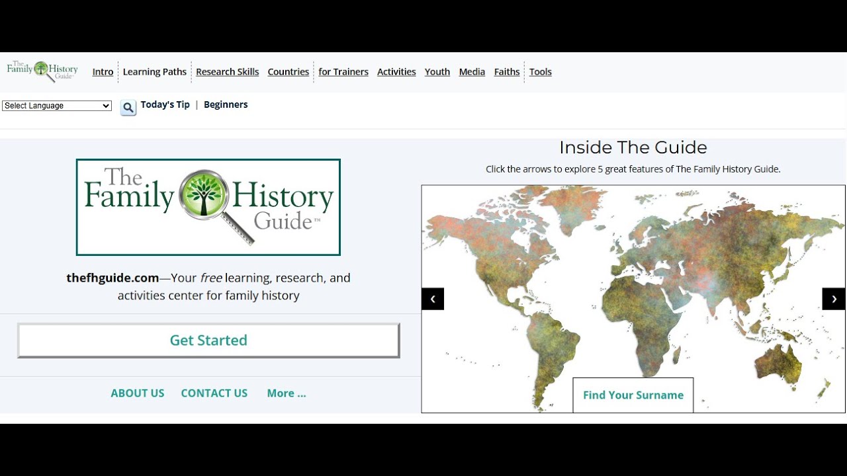Open the Research Skills menu
847x476 pixels.
228,72
